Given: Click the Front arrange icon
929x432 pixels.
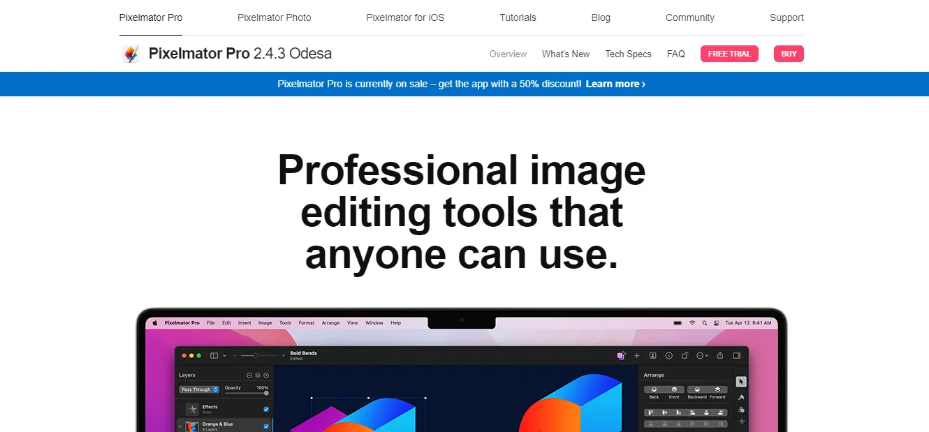Looking at the screenshot, I should coord(674,389).
